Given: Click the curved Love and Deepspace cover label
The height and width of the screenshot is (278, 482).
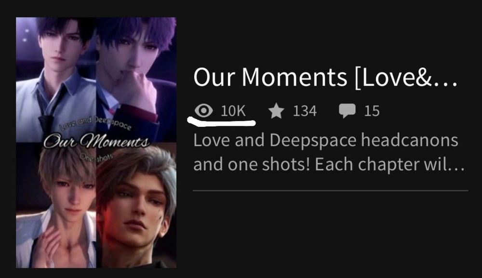Looking at the screenshot, I should pos(95,123).
